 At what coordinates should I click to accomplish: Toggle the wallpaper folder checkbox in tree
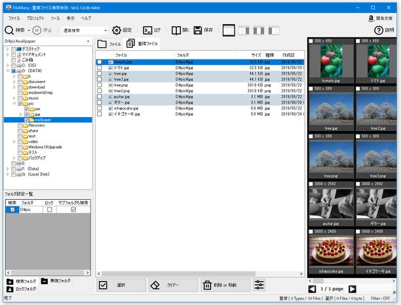pyautogui.click(x=26, y=120)
